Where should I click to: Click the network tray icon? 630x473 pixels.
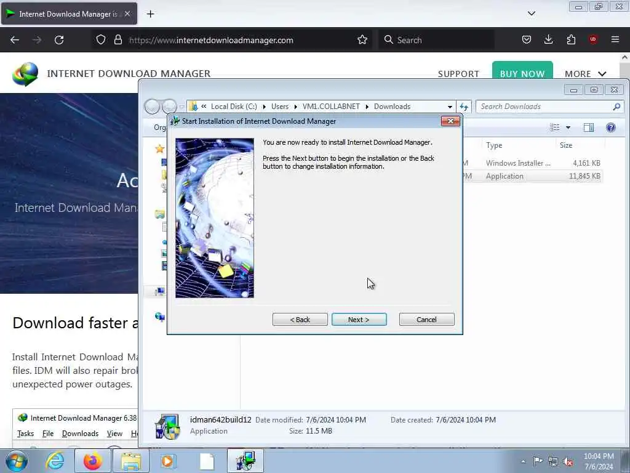(553, 461)
